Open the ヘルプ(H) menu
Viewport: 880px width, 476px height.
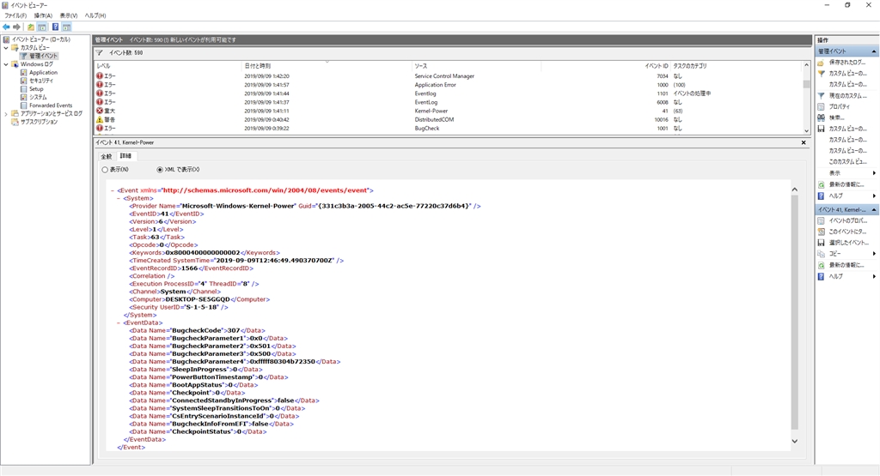click(x=95, y=15)
